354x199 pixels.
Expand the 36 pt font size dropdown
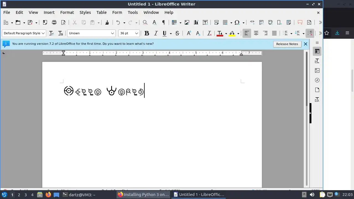click(136, 33)
